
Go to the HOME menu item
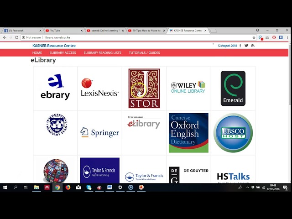(x=37, y=53)
